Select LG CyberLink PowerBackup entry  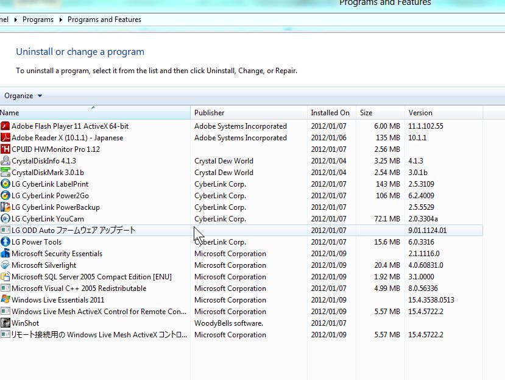(55, 207)
